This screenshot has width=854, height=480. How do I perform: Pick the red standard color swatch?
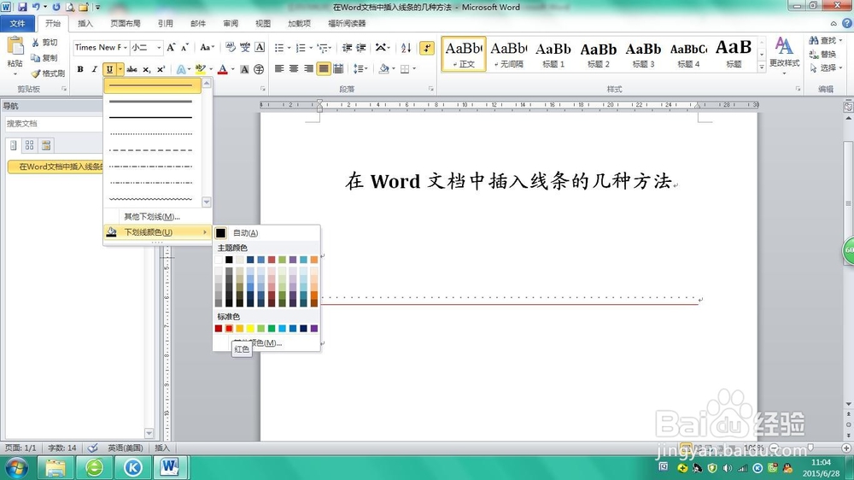point(229,329)
